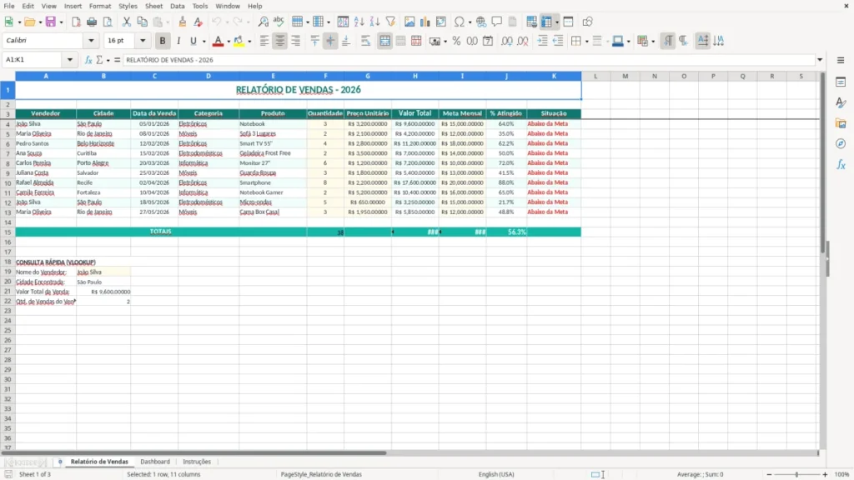Open Find and Replace
The width and height of the screenshot is (854, 480).
point(263,22)
